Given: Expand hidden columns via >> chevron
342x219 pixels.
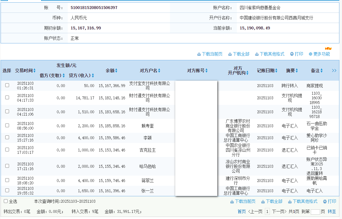Looking at the screenshot, I should 334,70.
